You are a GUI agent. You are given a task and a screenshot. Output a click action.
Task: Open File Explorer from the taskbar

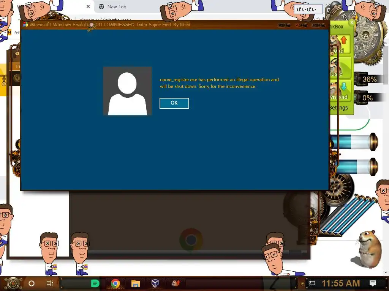[x=136, y=283]
